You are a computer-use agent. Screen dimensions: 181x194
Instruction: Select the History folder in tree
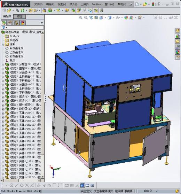pos(15,36)
